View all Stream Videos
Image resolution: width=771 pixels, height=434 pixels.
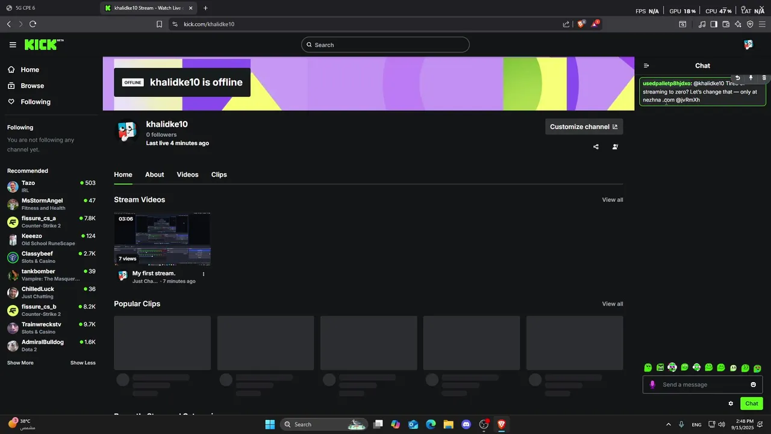(613, 200)
